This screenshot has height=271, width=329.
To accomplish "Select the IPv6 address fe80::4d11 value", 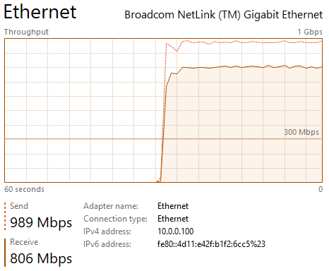I will 211,244.
